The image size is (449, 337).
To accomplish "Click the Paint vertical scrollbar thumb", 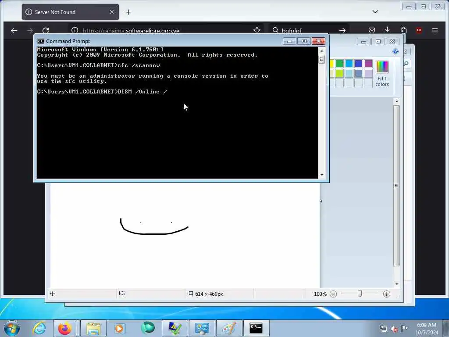I will tap(396, 186).
